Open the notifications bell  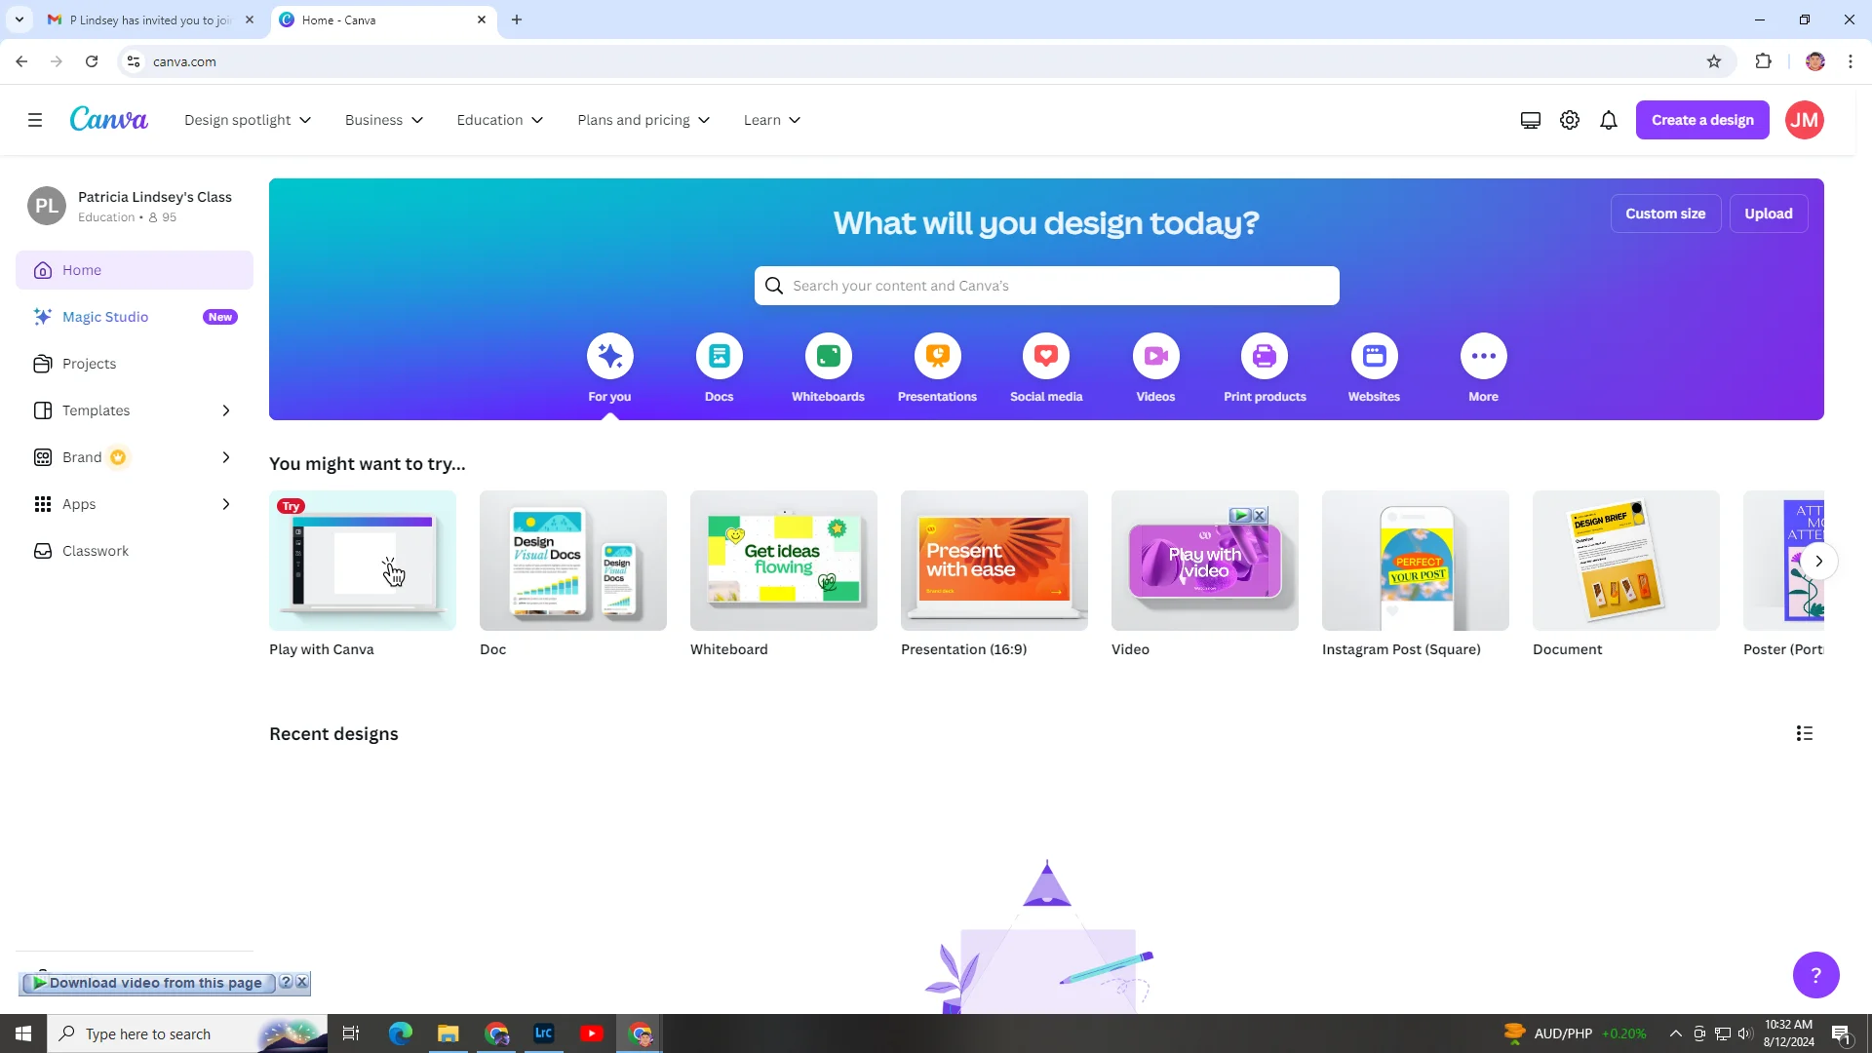tap(1609, 120)
